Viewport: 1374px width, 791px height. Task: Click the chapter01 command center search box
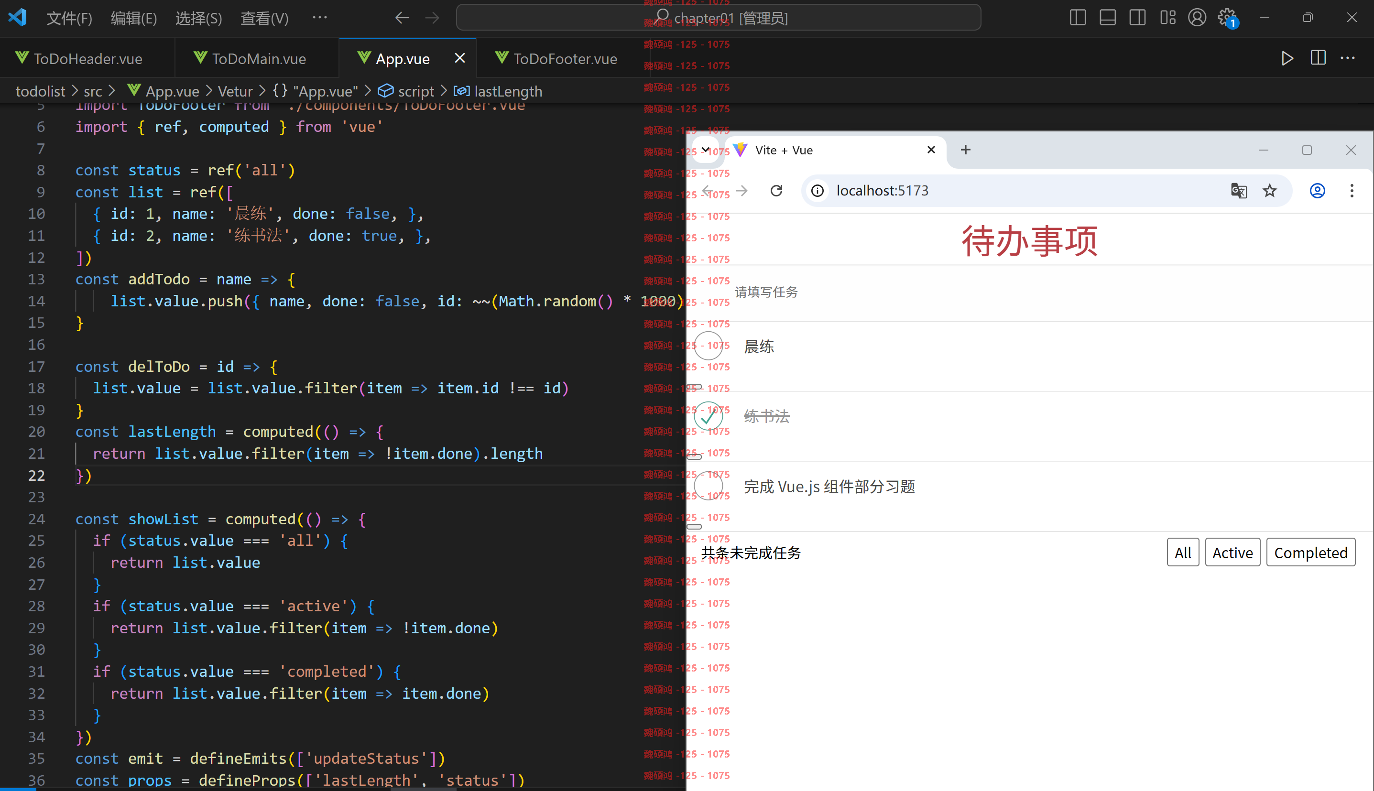click(x=718, y=18)
